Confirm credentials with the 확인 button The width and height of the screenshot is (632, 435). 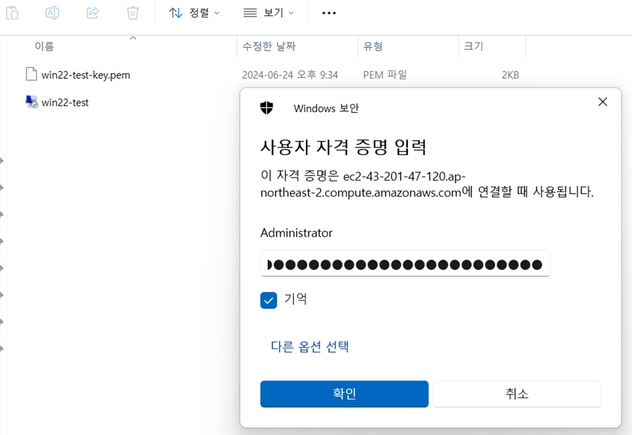pos(344,394)
